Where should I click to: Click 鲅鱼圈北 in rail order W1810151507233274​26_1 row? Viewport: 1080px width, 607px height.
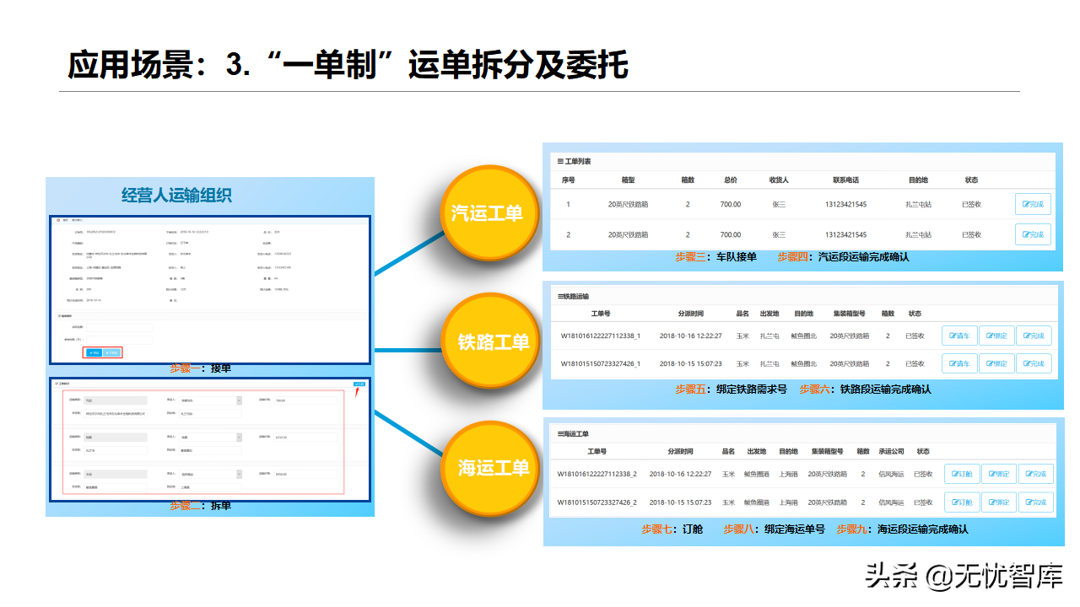[x=803, y=363]
